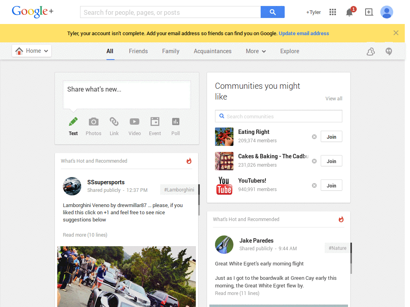
Task: Click the Cakes & Baking community thumbnail
Action: (x=224, y=161)
